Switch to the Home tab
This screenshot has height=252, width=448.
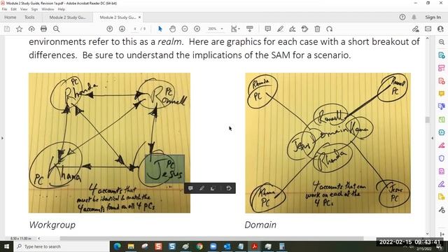tap(10, 17)
